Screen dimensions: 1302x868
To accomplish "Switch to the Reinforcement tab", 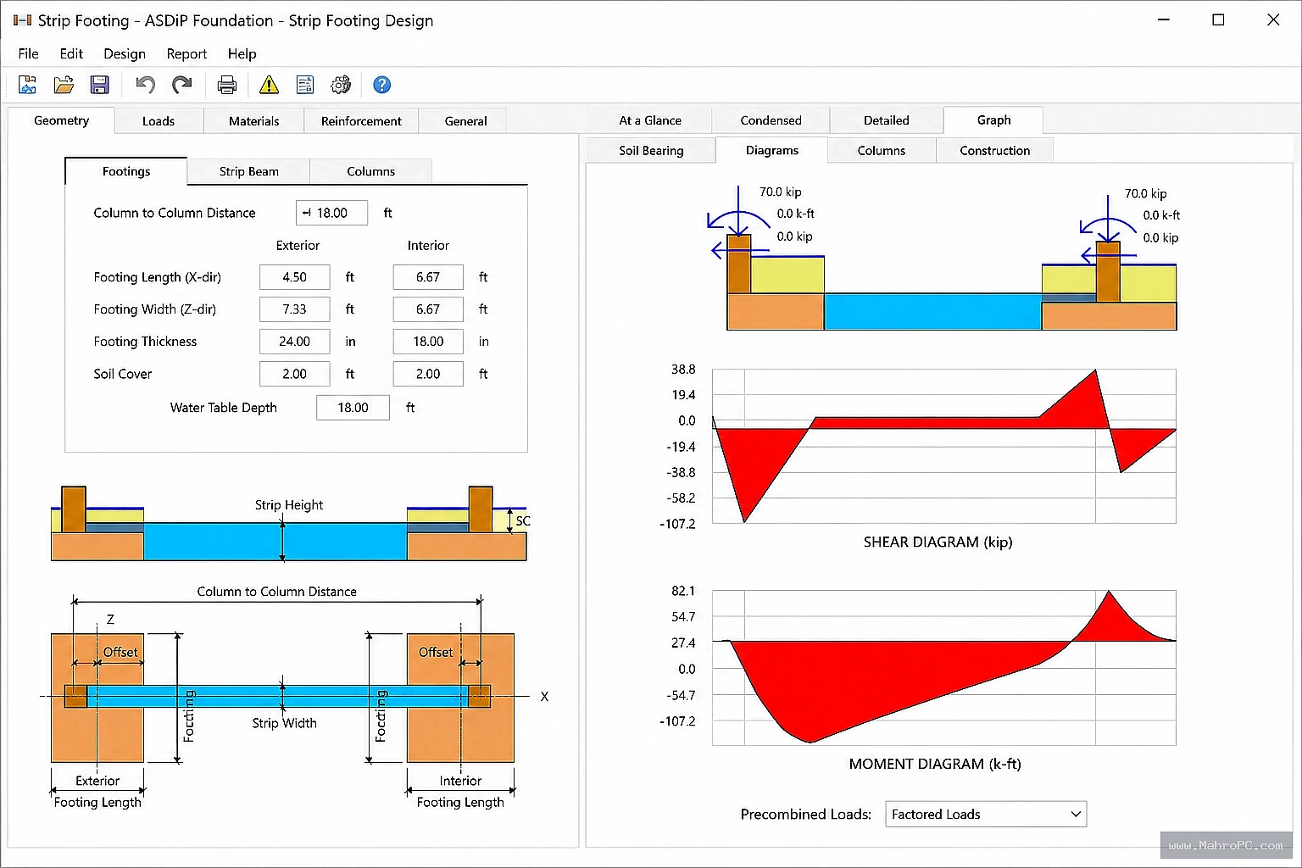I will coord(361,121).
